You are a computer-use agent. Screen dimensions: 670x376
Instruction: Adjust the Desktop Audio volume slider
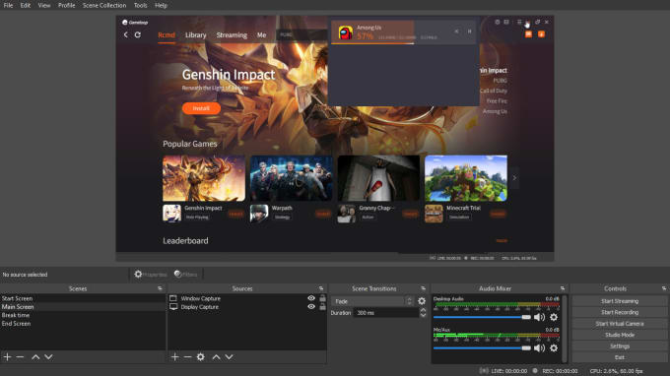click(x=482, y=317)
